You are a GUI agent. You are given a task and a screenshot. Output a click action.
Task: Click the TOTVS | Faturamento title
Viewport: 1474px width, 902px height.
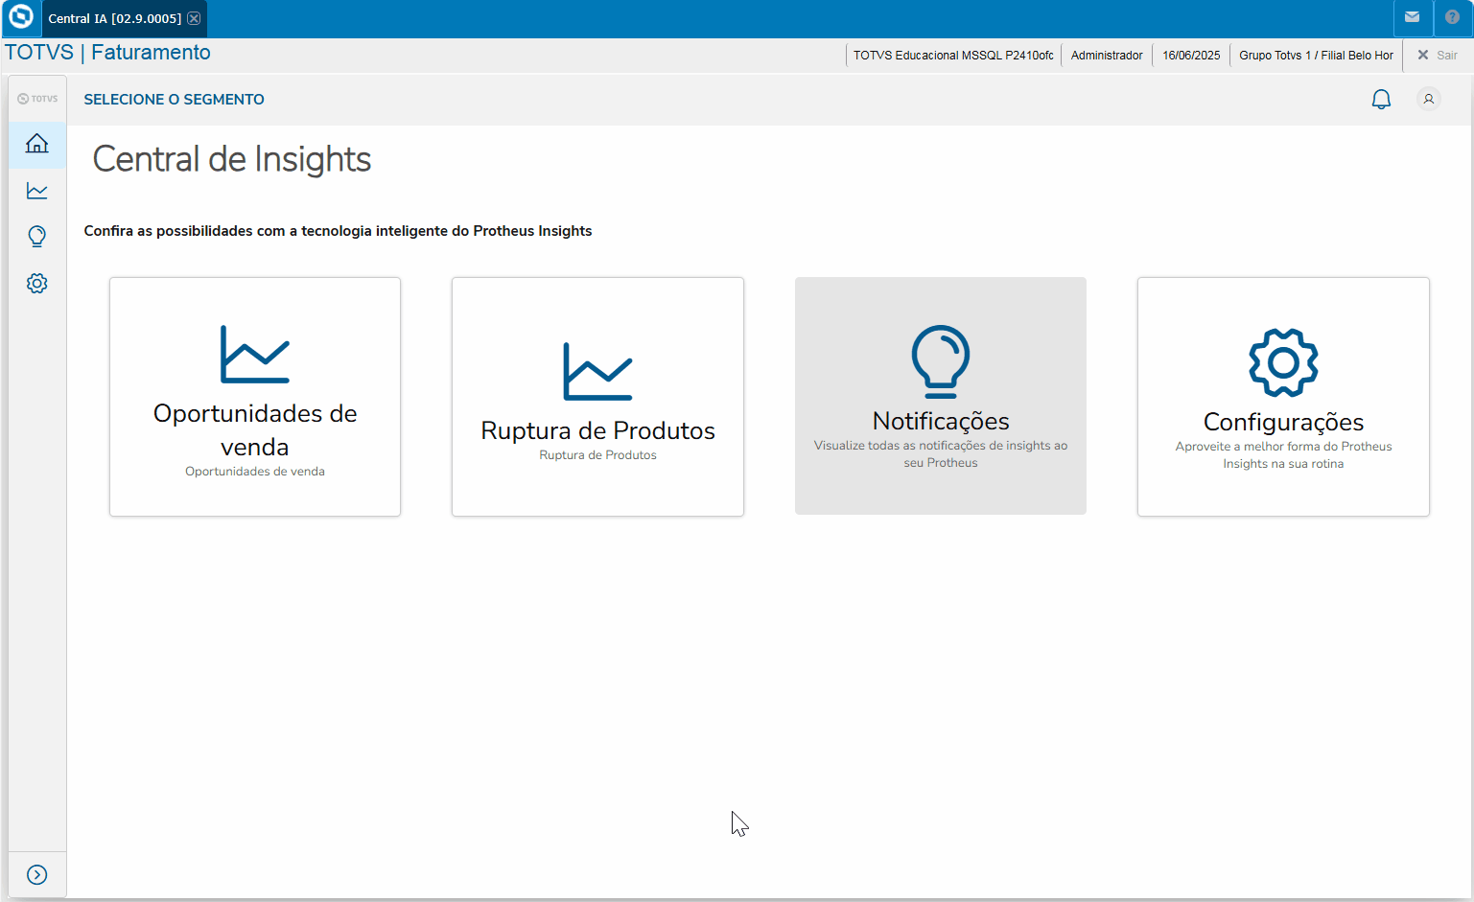click(107, 53)
